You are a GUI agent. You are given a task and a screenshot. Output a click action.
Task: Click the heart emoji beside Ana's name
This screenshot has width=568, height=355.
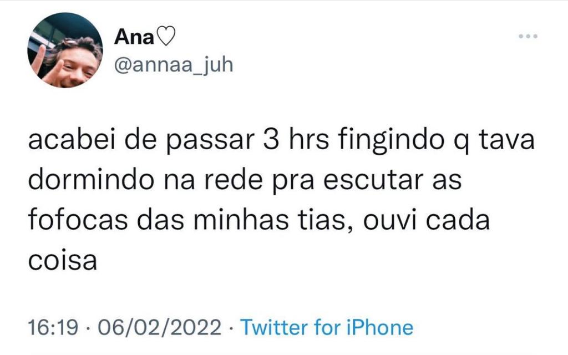165,38
